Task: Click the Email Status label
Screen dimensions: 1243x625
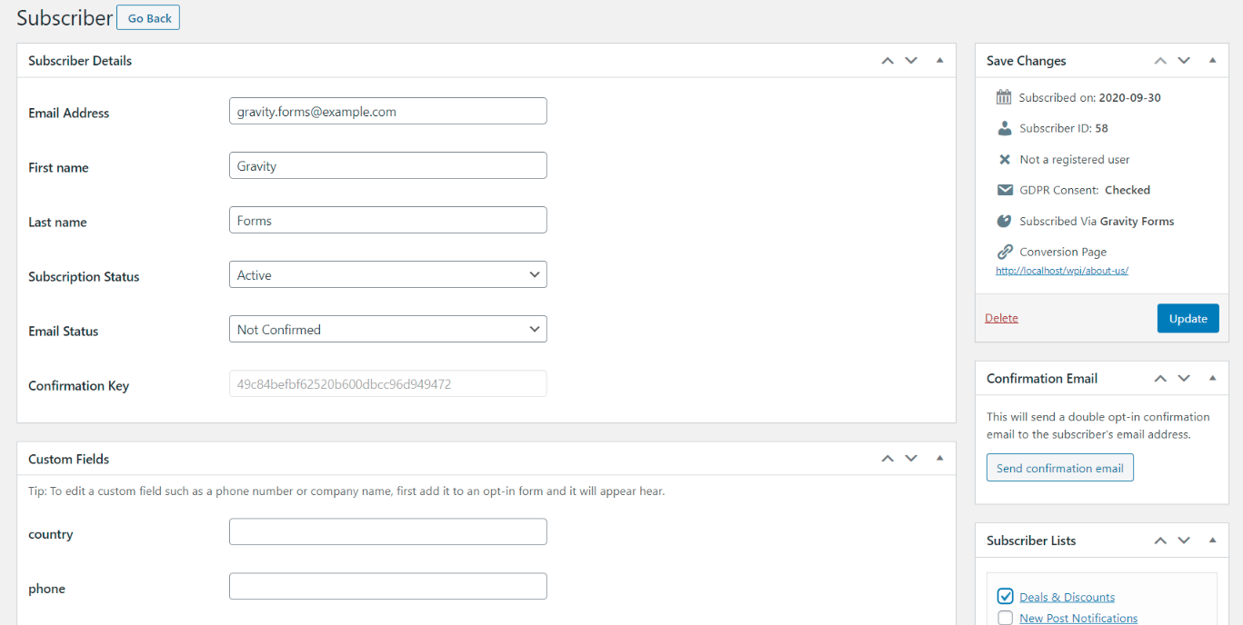Action: [63, 332]
